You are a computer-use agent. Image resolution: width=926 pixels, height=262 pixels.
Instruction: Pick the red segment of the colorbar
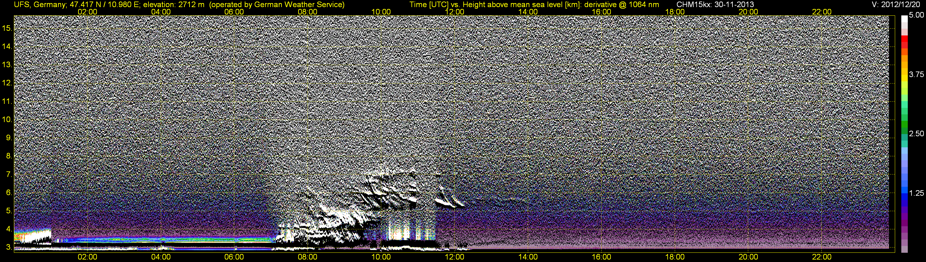coord(904,39)
